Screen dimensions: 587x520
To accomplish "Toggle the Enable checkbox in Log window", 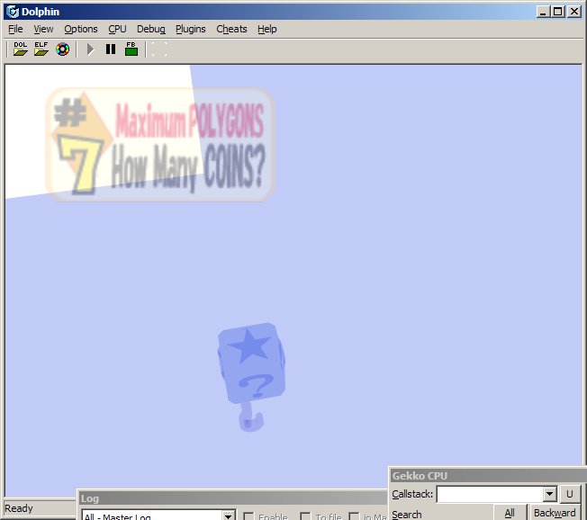I will pos(248,516).
